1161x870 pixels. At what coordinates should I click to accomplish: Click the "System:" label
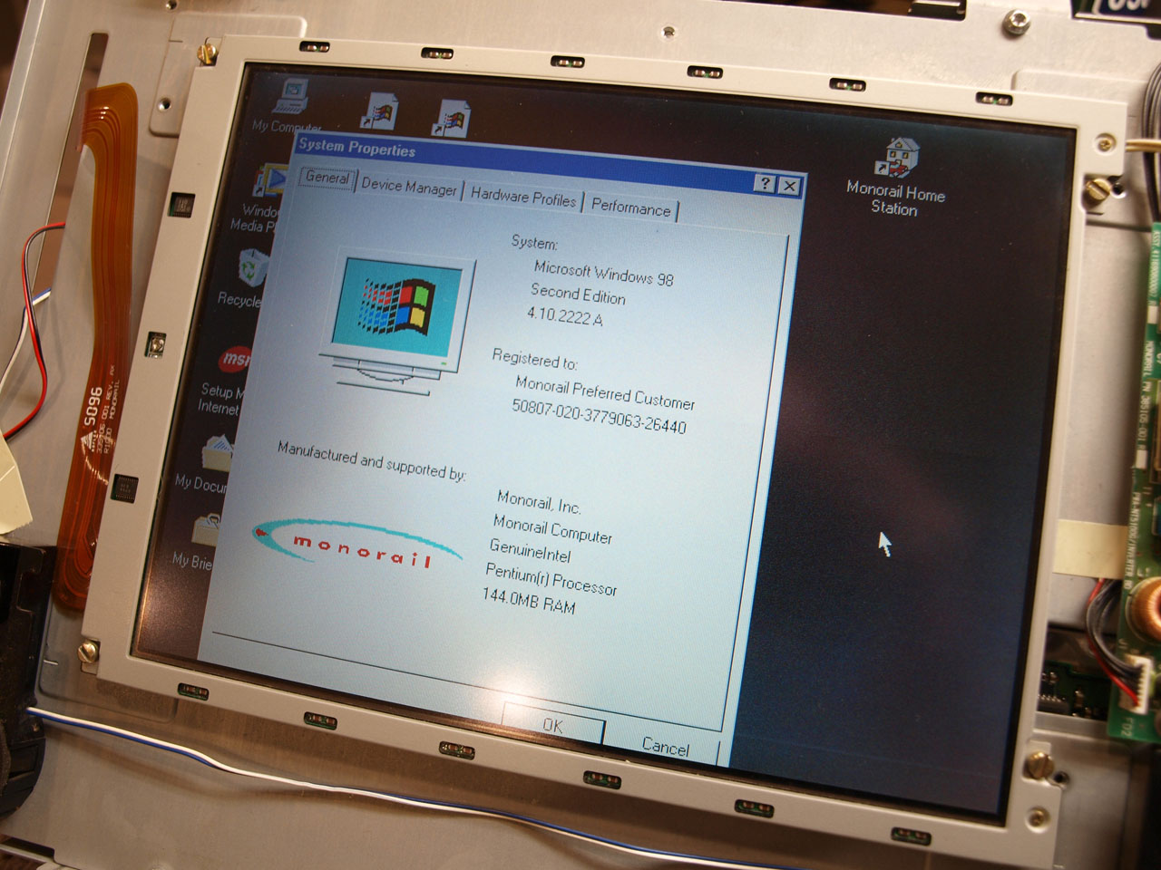click(534, 243)
